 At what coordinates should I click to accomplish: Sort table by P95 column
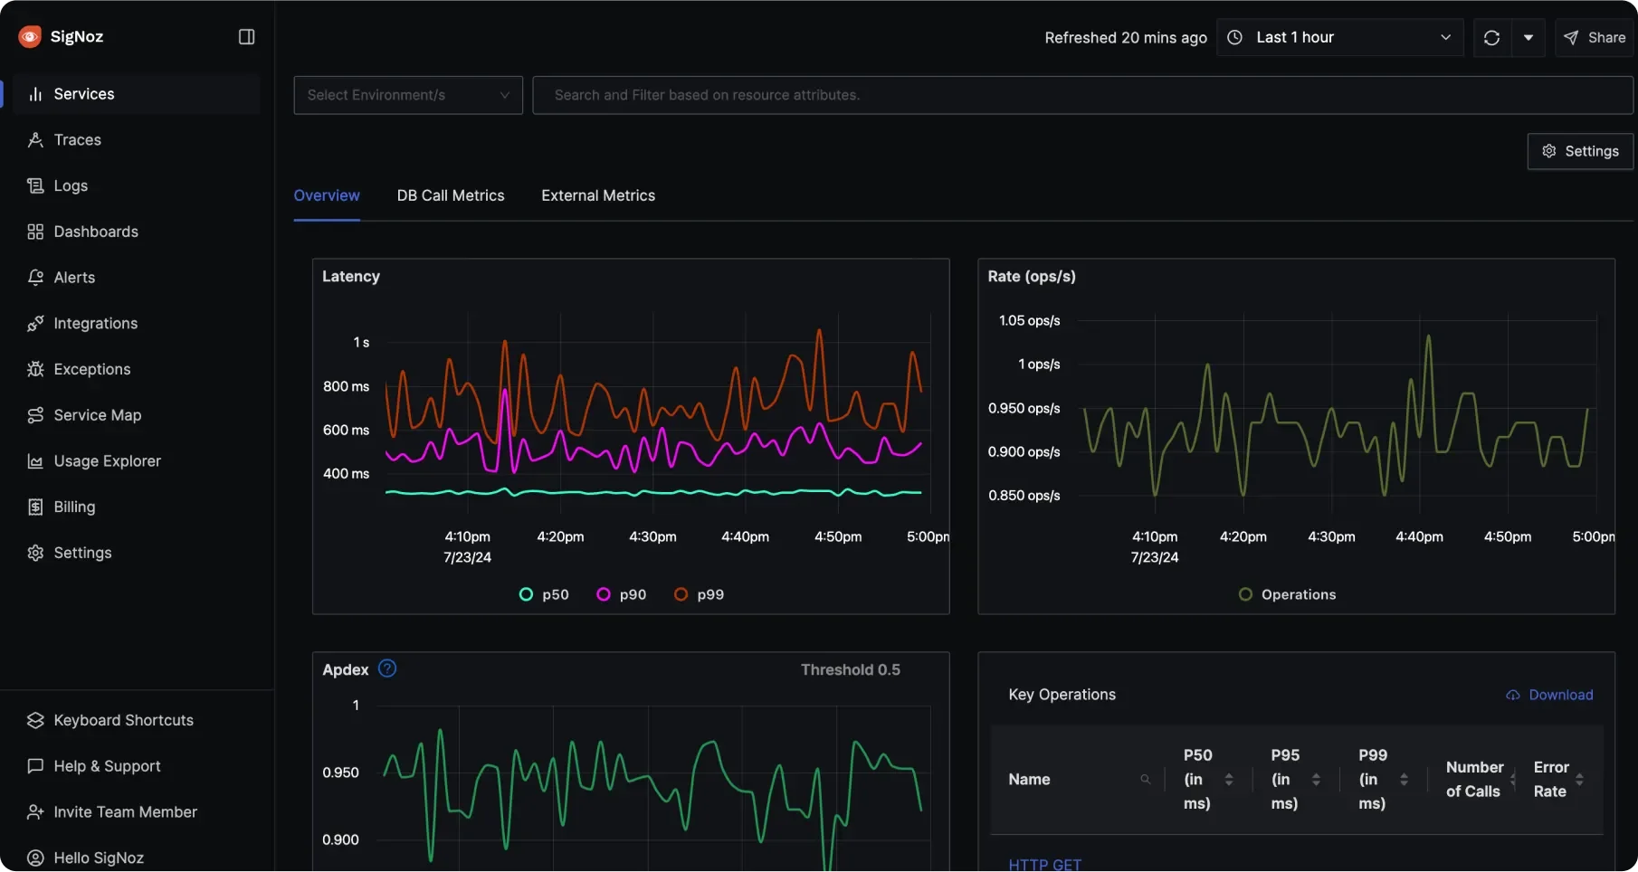click(x=1317, y=779)
